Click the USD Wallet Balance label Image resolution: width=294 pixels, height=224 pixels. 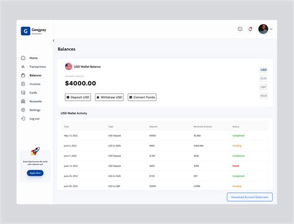[87, 67]
